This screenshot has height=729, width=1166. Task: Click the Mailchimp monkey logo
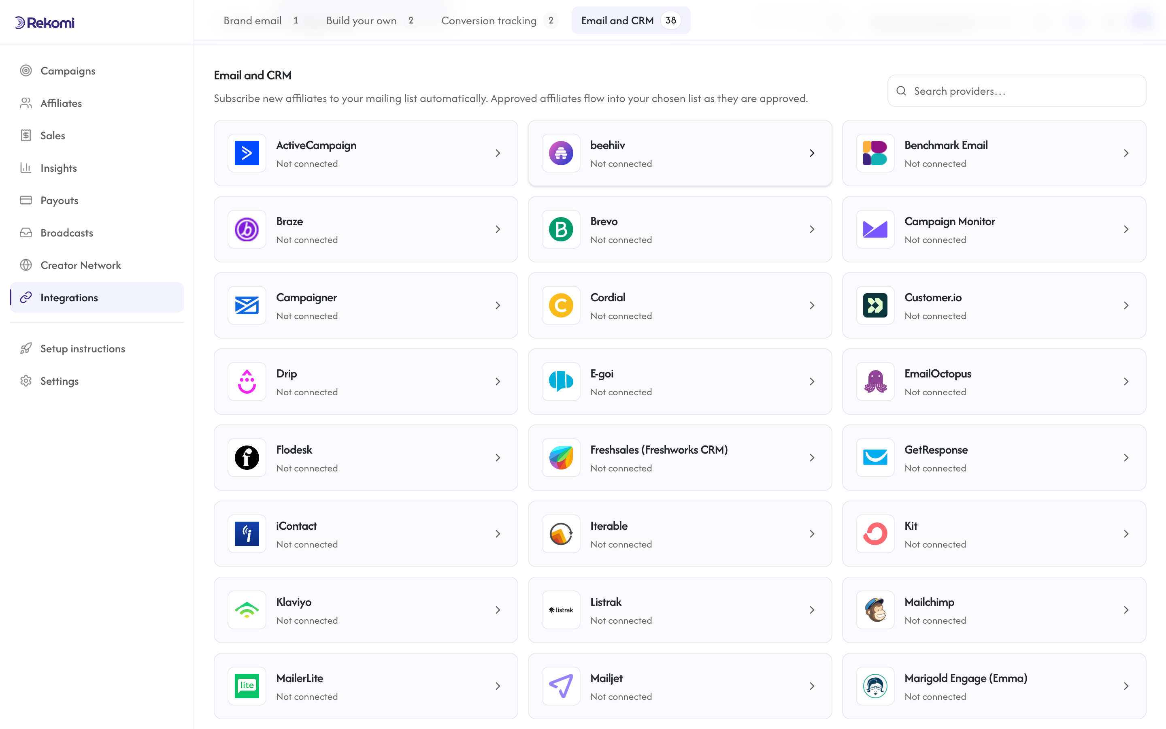(875, 610)
